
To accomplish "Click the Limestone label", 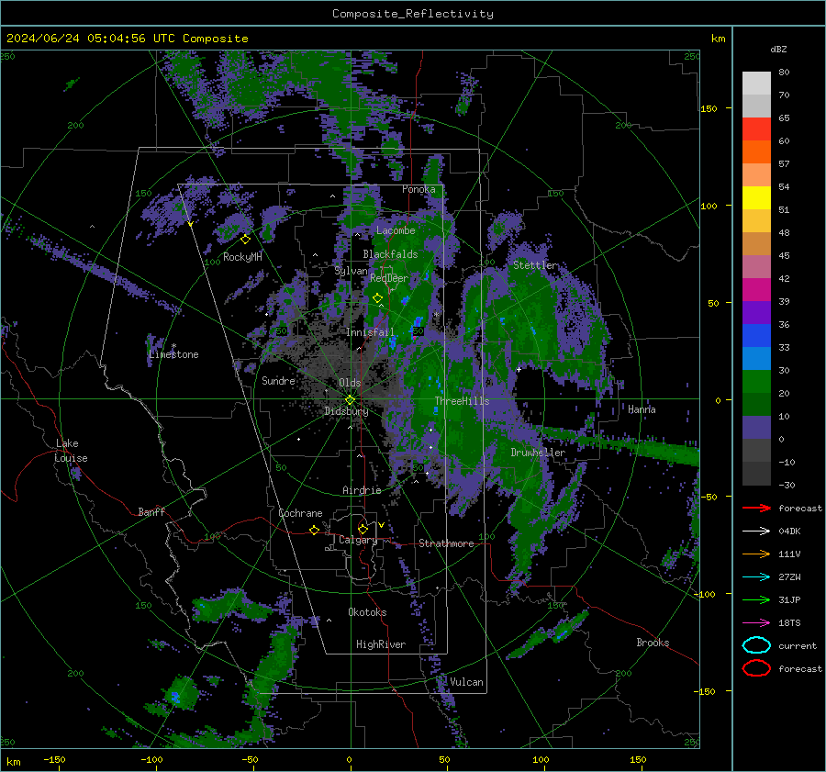I will [173, 354].
